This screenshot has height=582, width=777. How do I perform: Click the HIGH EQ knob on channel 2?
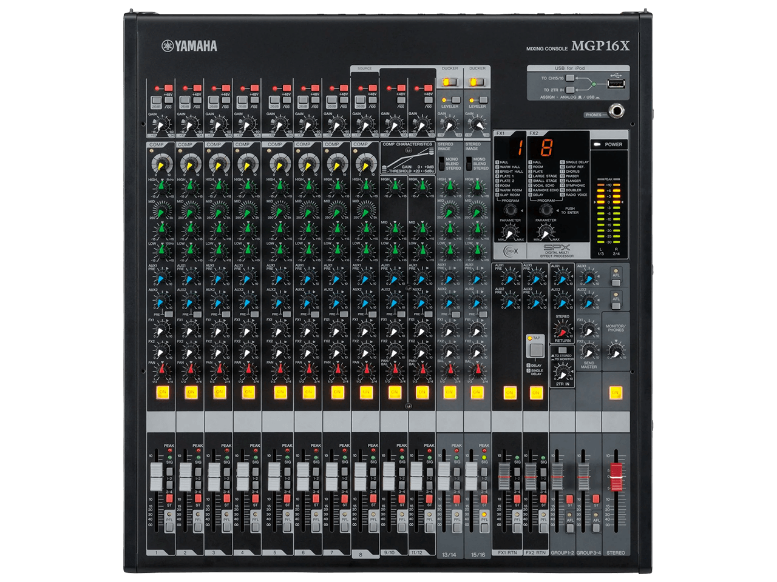click(189, 188)
